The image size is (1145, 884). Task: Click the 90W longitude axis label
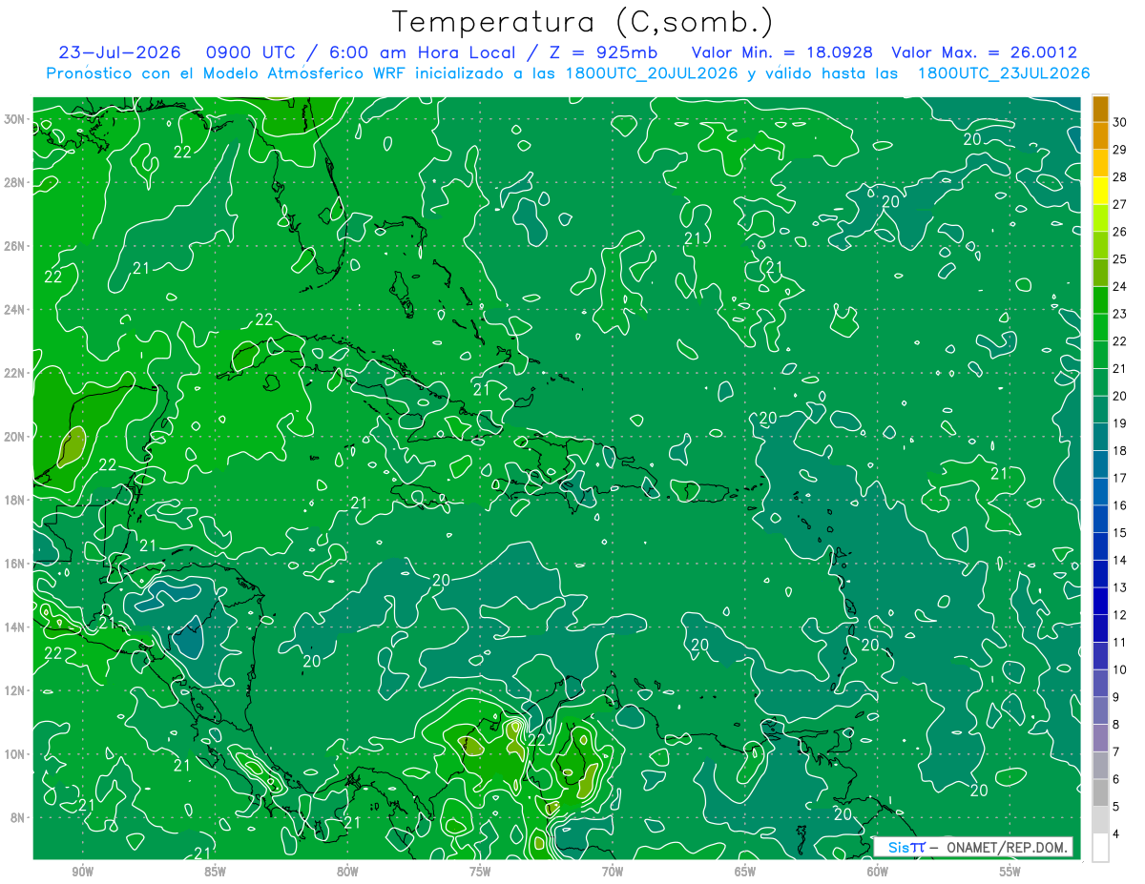coord(82,871)
